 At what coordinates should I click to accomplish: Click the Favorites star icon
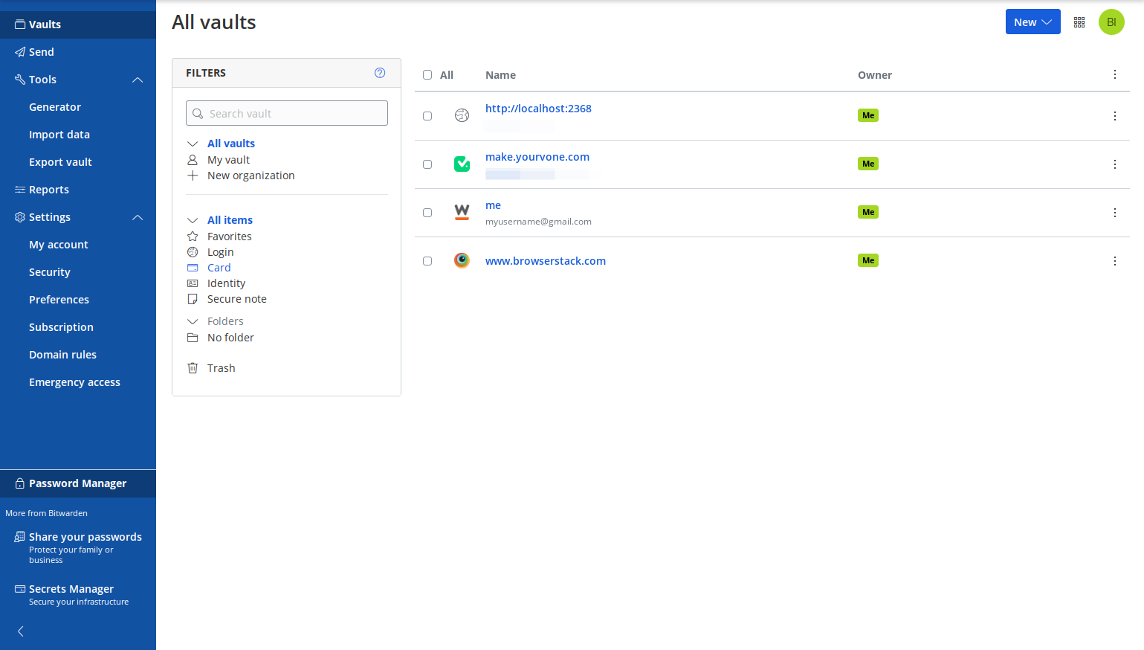193,236
